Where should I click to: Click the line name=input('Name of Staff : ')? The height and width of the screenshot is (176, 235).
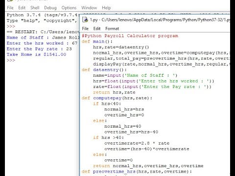135,75
